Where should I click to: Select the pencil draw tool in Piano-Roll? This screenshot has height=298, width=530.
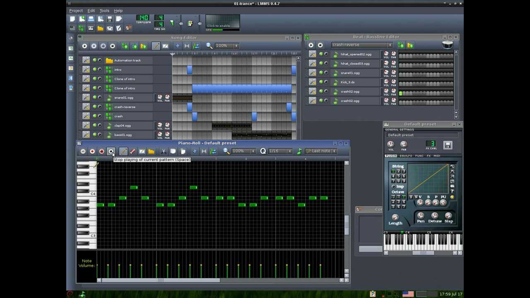point(123,151)
